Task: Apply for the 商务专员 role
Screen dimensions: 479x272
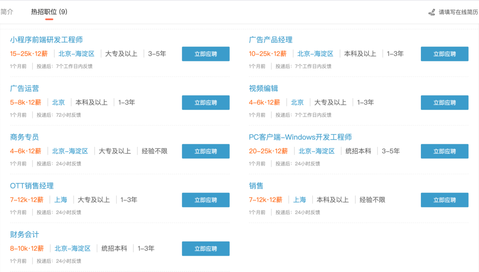Action: pos(205,151)
